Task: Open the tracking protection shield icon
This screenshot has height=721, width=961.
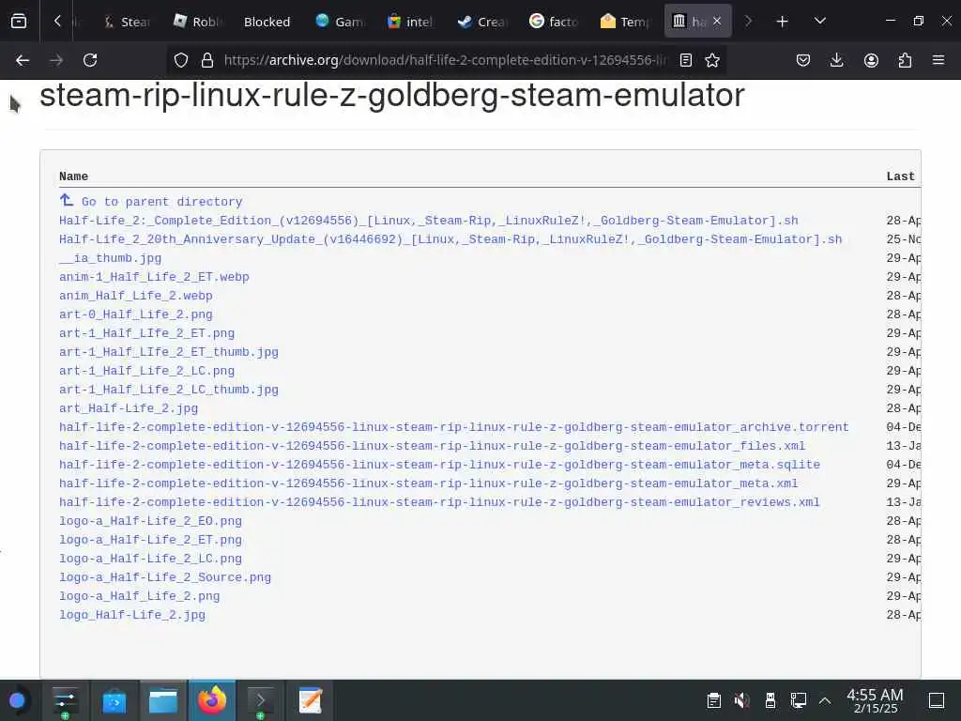Action: 181,60
